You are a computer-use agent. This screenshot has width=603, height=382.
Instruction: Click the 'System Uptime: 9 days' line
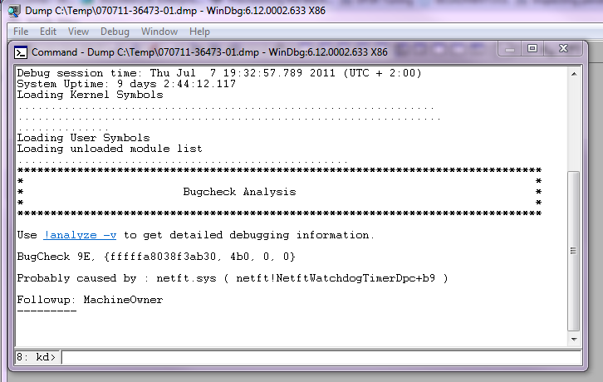(126, 84)
